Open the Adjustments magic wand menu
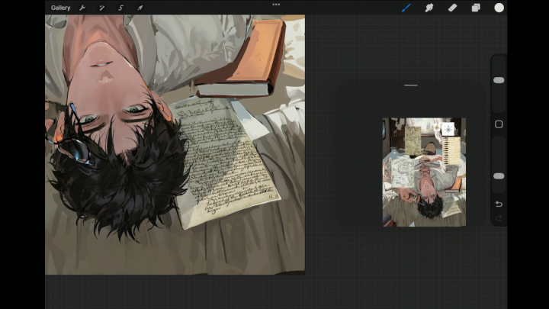This screenshot has width=549, height=309. (101, 8)
